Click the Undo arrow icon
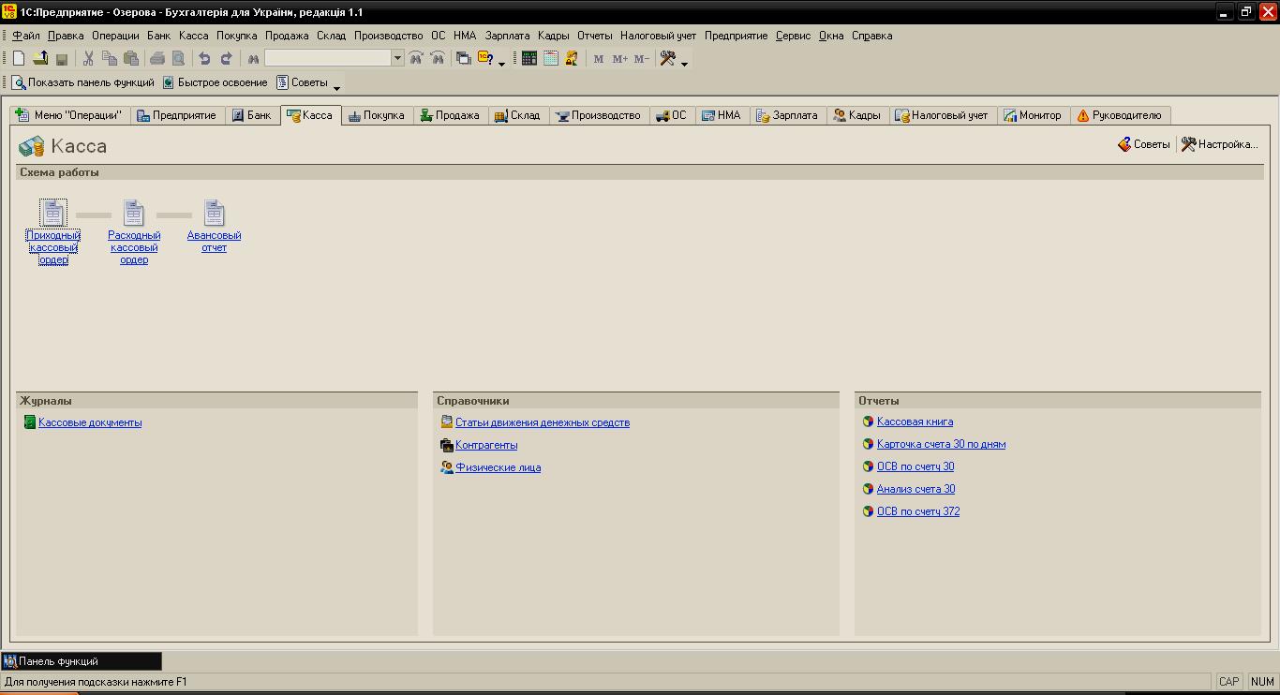The height and width of the screenshot is (695, 1280). coord(204,58)
